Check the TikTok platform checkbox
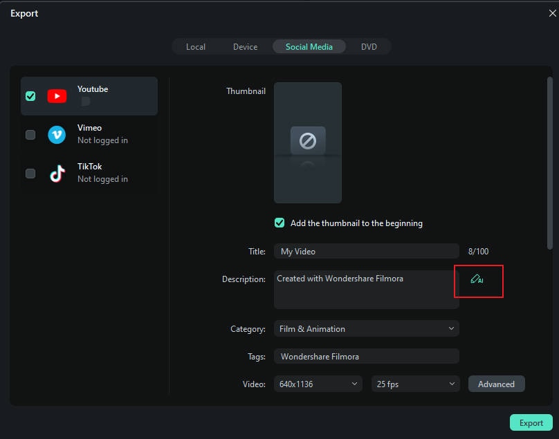The width and height of the screenshot is (559, 439). 30,174
